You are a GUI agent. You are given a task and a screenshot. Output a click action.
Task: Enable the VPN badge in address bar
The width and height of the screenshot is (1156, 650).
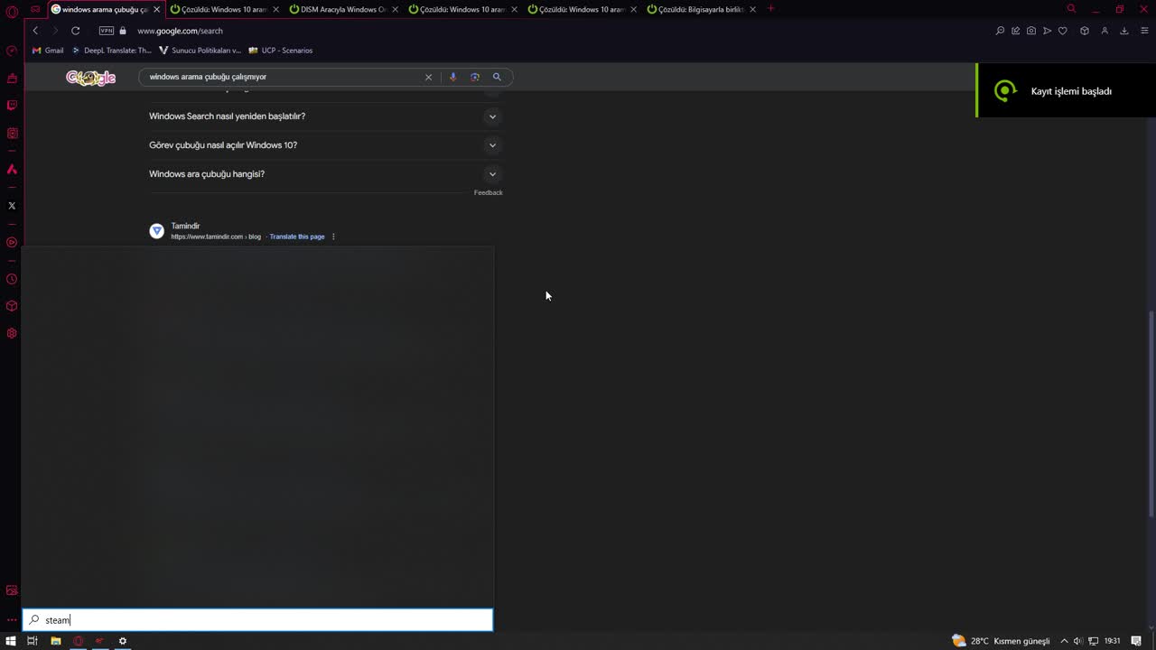pyautogui.click(x=107, y=30)
